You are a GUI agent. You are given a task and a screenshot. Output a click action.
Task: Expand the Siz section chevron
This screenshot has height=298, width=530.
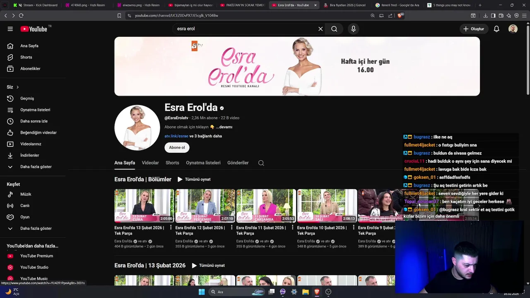(17, 87)
